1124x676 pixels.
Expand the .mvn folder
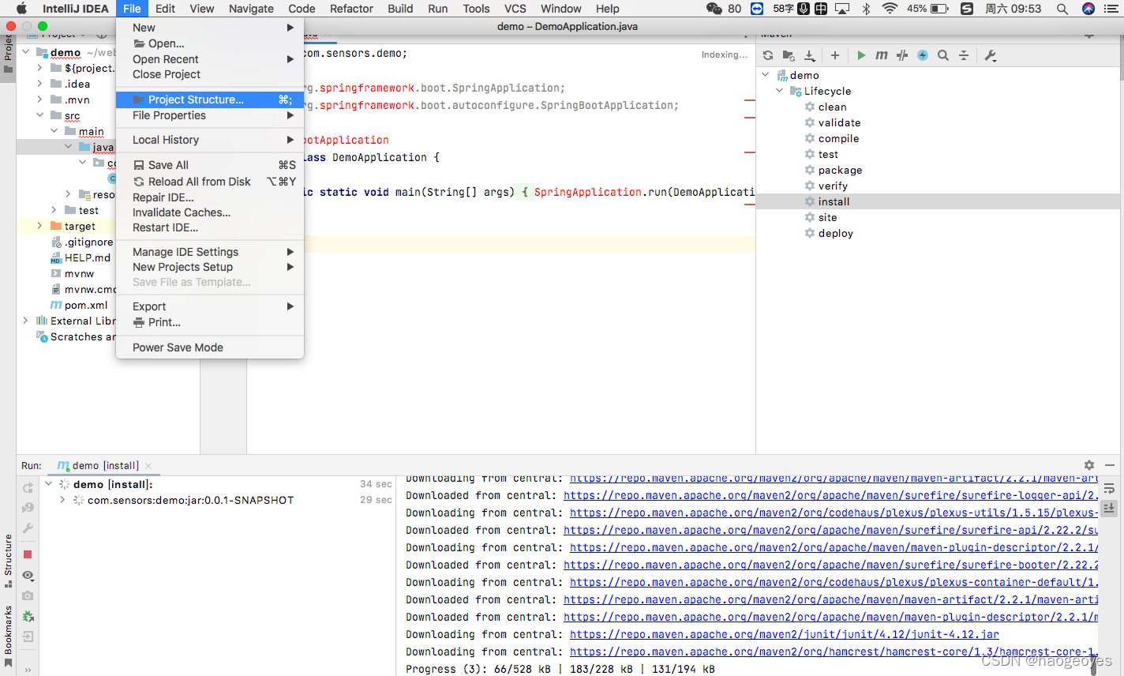(39, 100)
